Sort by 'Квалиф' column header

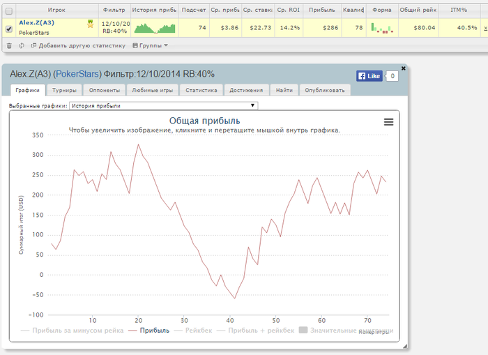(353, 10)
